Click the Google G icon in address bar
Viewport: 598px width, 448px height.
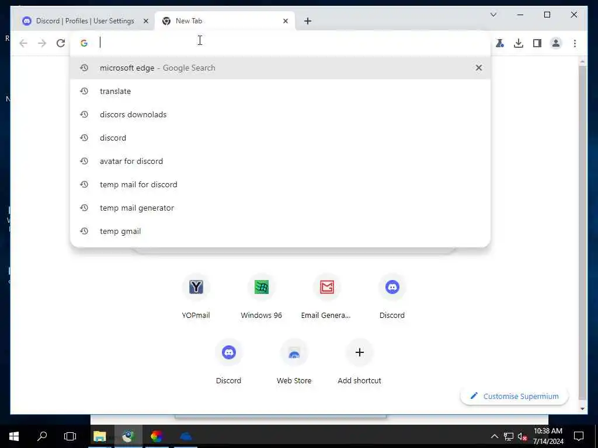coord(84,43)
